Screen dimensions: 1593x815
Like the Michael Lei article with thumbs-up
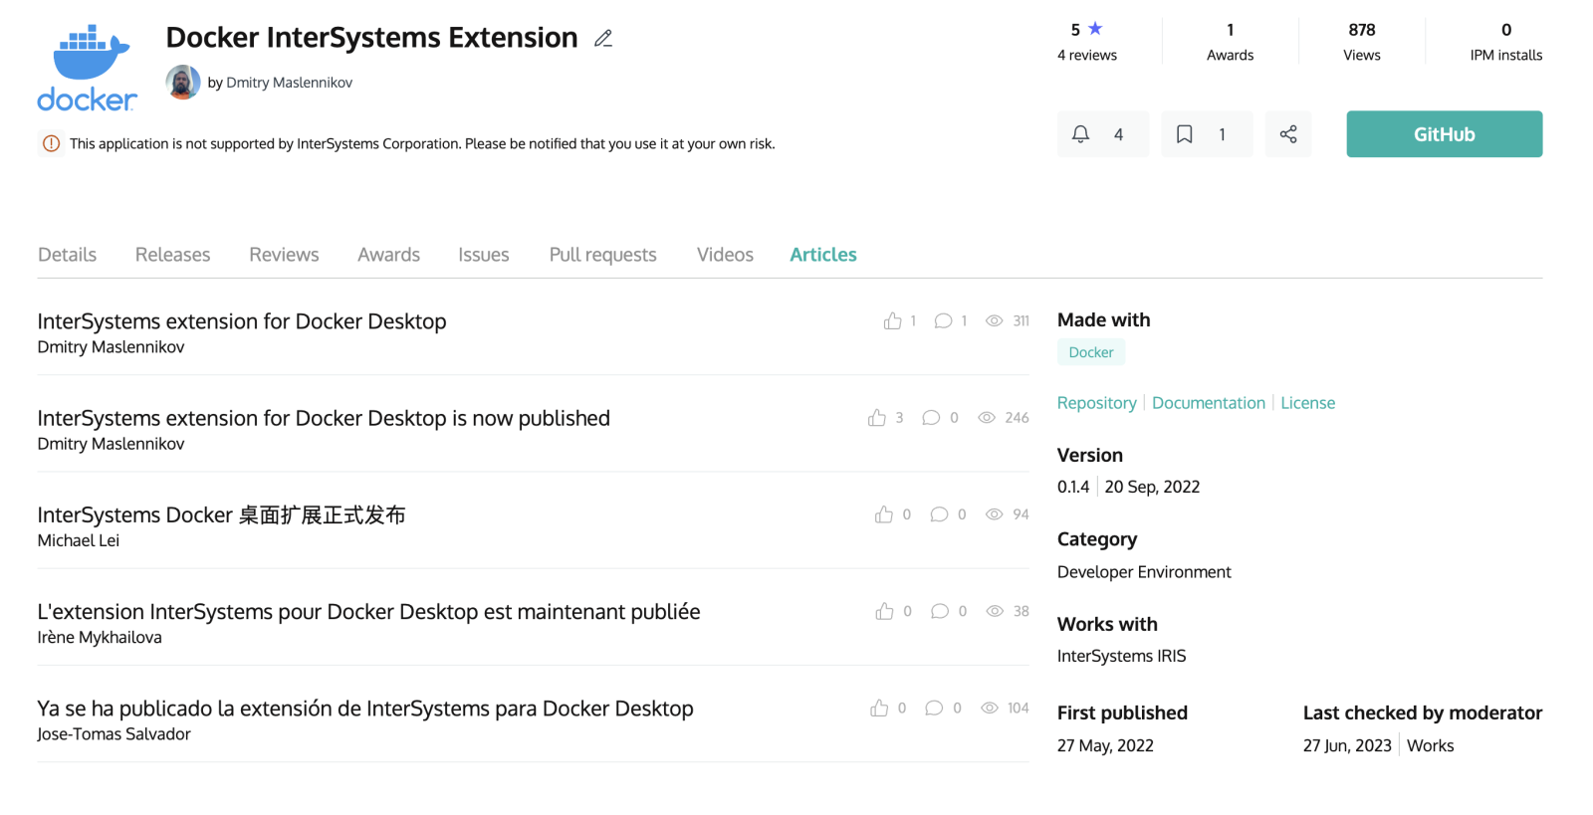point(884,514)
